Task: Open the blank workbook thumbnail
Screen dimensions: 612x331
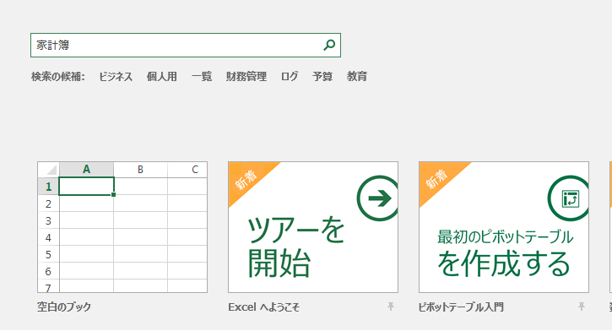Action: click(122, 227)
